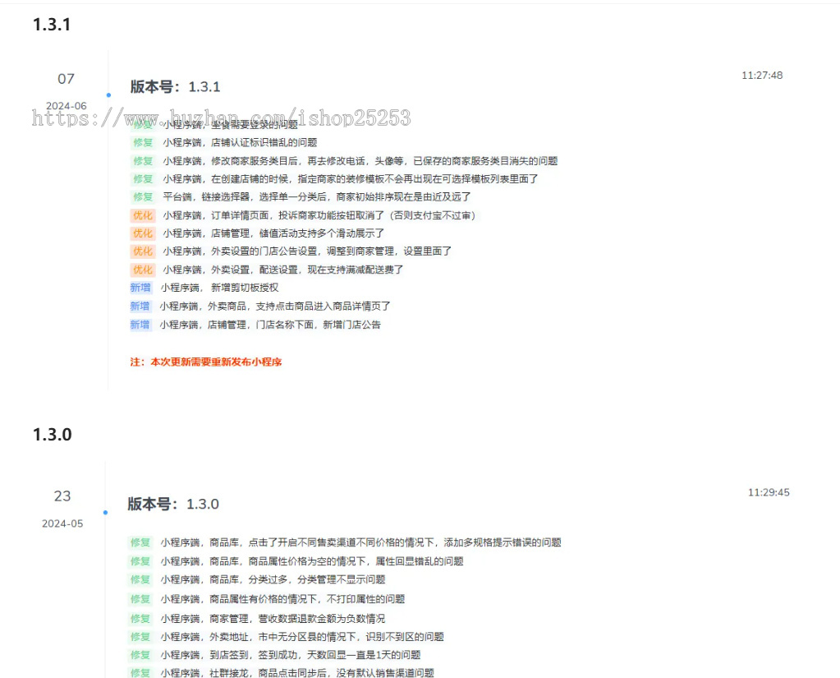Click the line 投诉商家功能按钮取消了
This screenshot has height=678, width=840.
point(319,215)
